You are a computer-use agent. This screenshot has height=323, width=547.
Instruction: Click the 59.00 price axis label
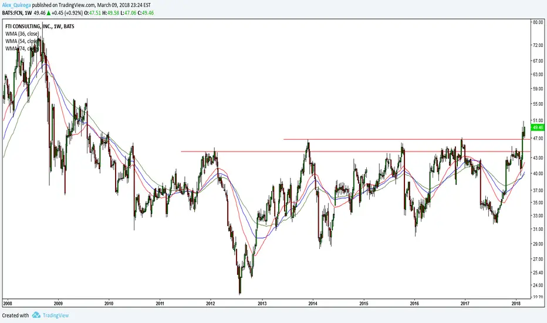tap(538, 89)
